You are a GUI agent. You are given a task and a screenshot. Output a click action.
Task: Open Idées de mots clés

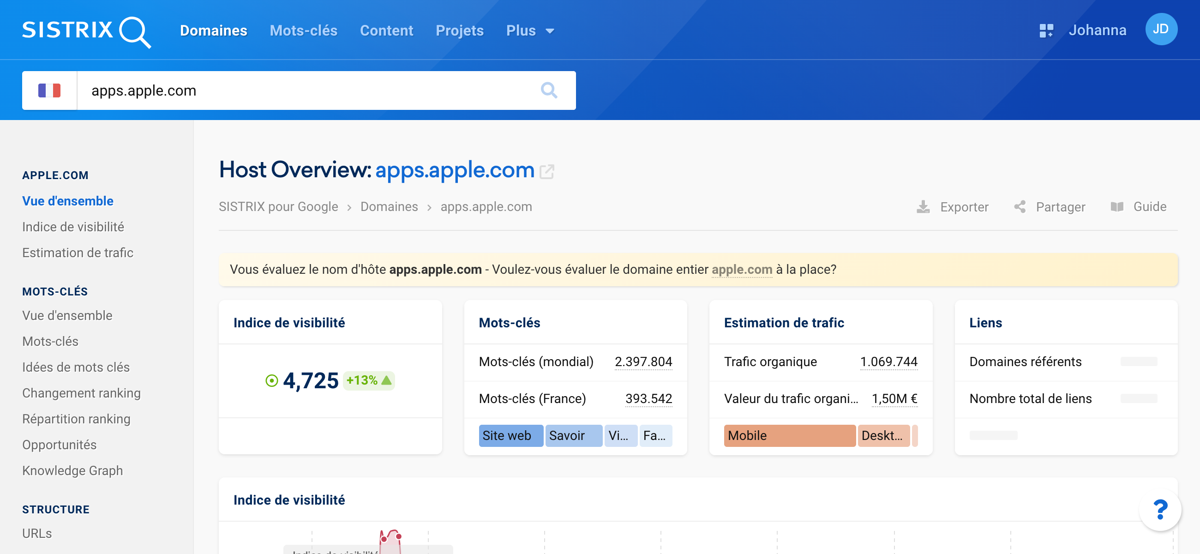click(x=76, y=367)
